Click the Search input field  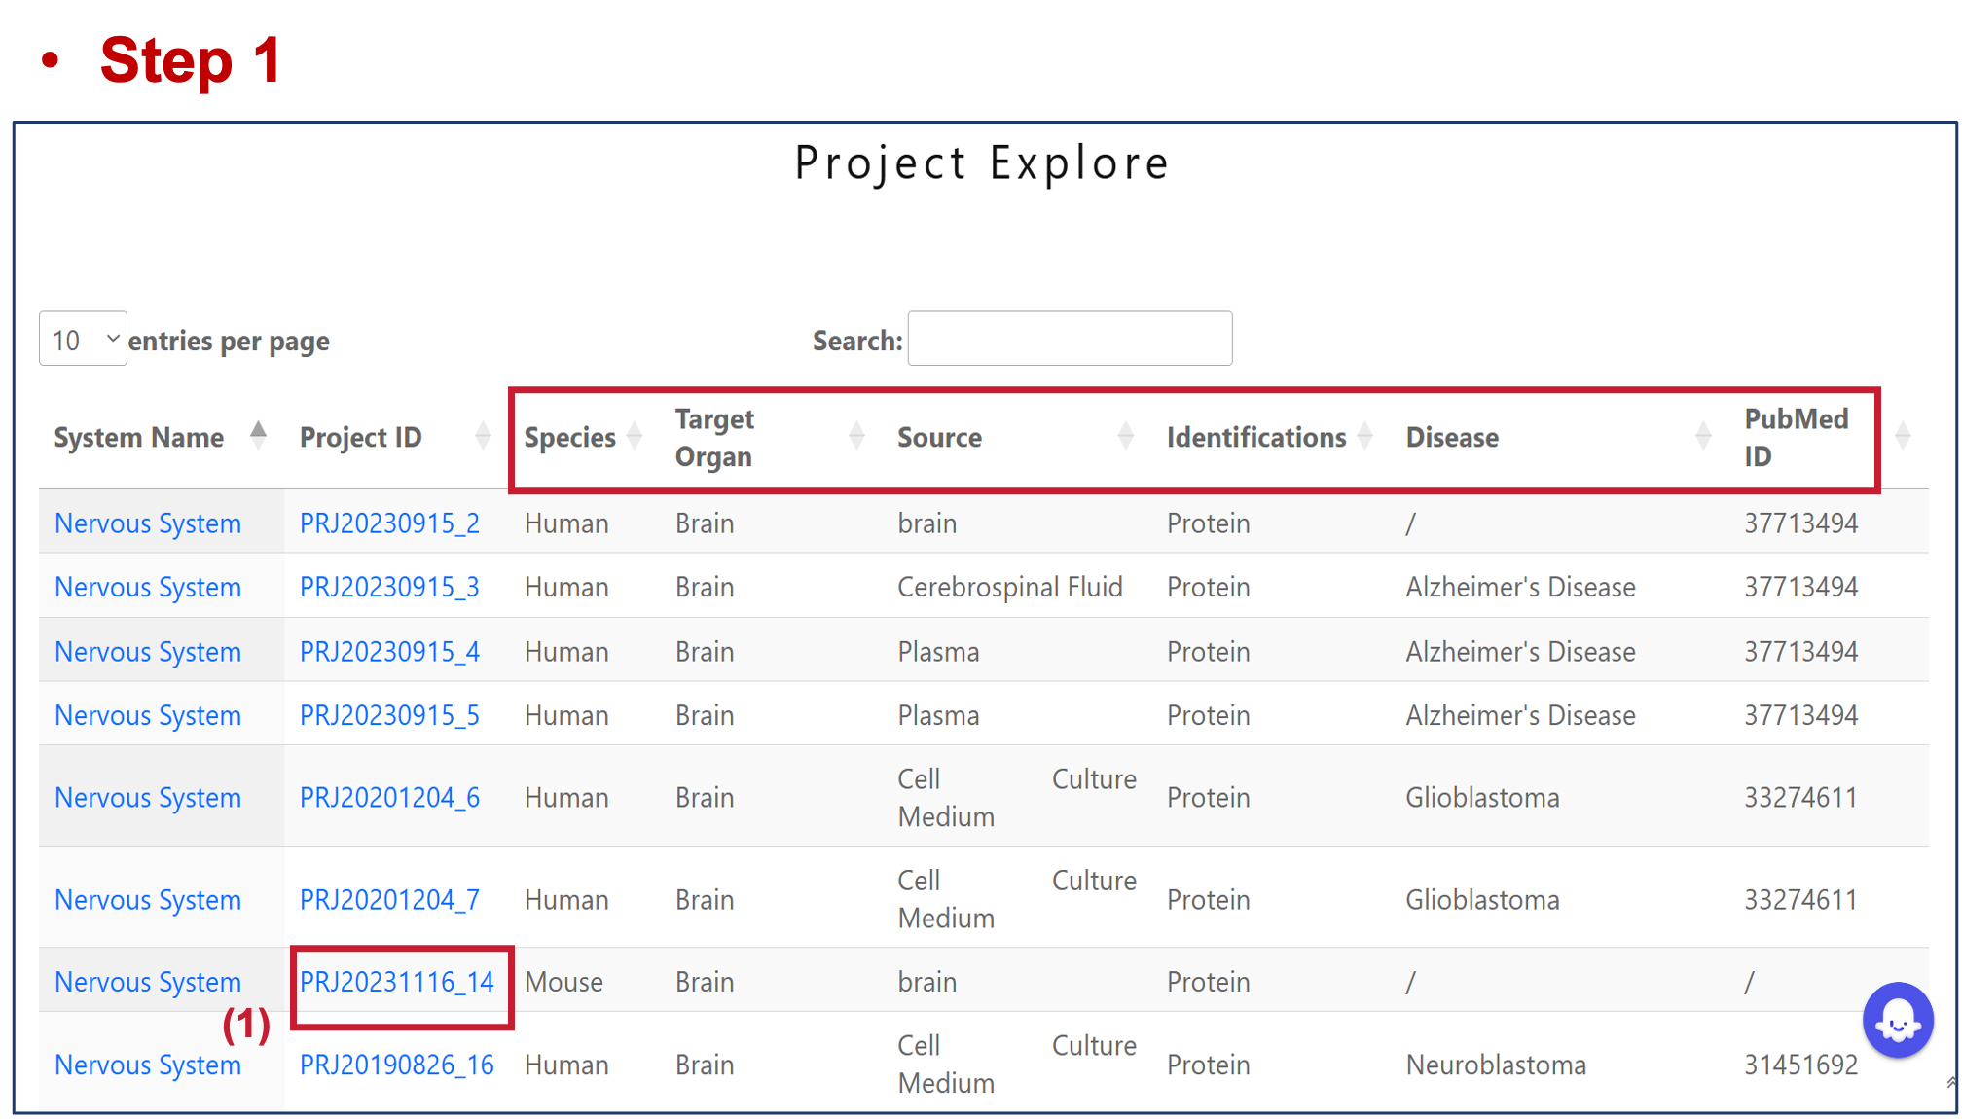click(x=1070, y=339)
